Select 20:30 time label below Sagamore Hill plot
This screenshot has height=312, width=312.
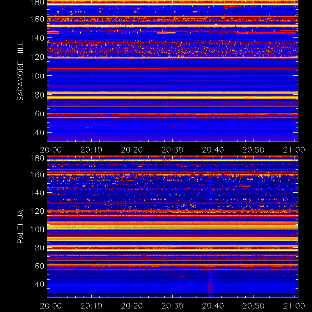(x=172, y=150)
